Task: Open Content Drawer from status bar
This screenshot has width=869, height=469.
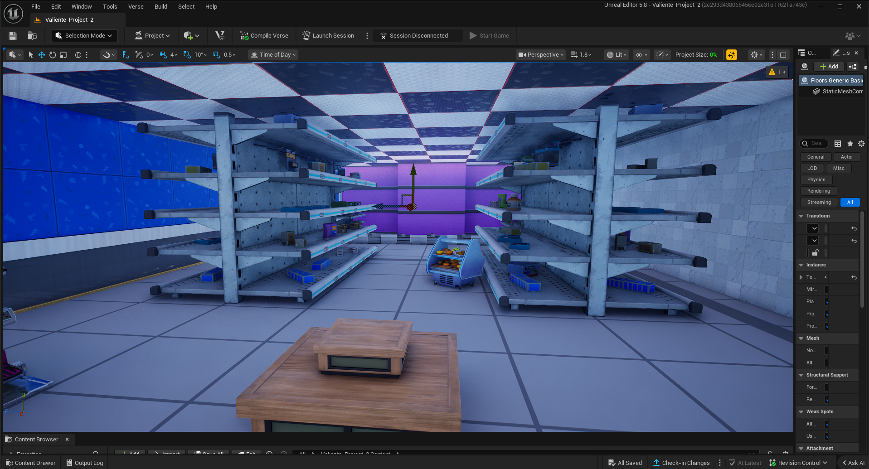Action: 30,463
